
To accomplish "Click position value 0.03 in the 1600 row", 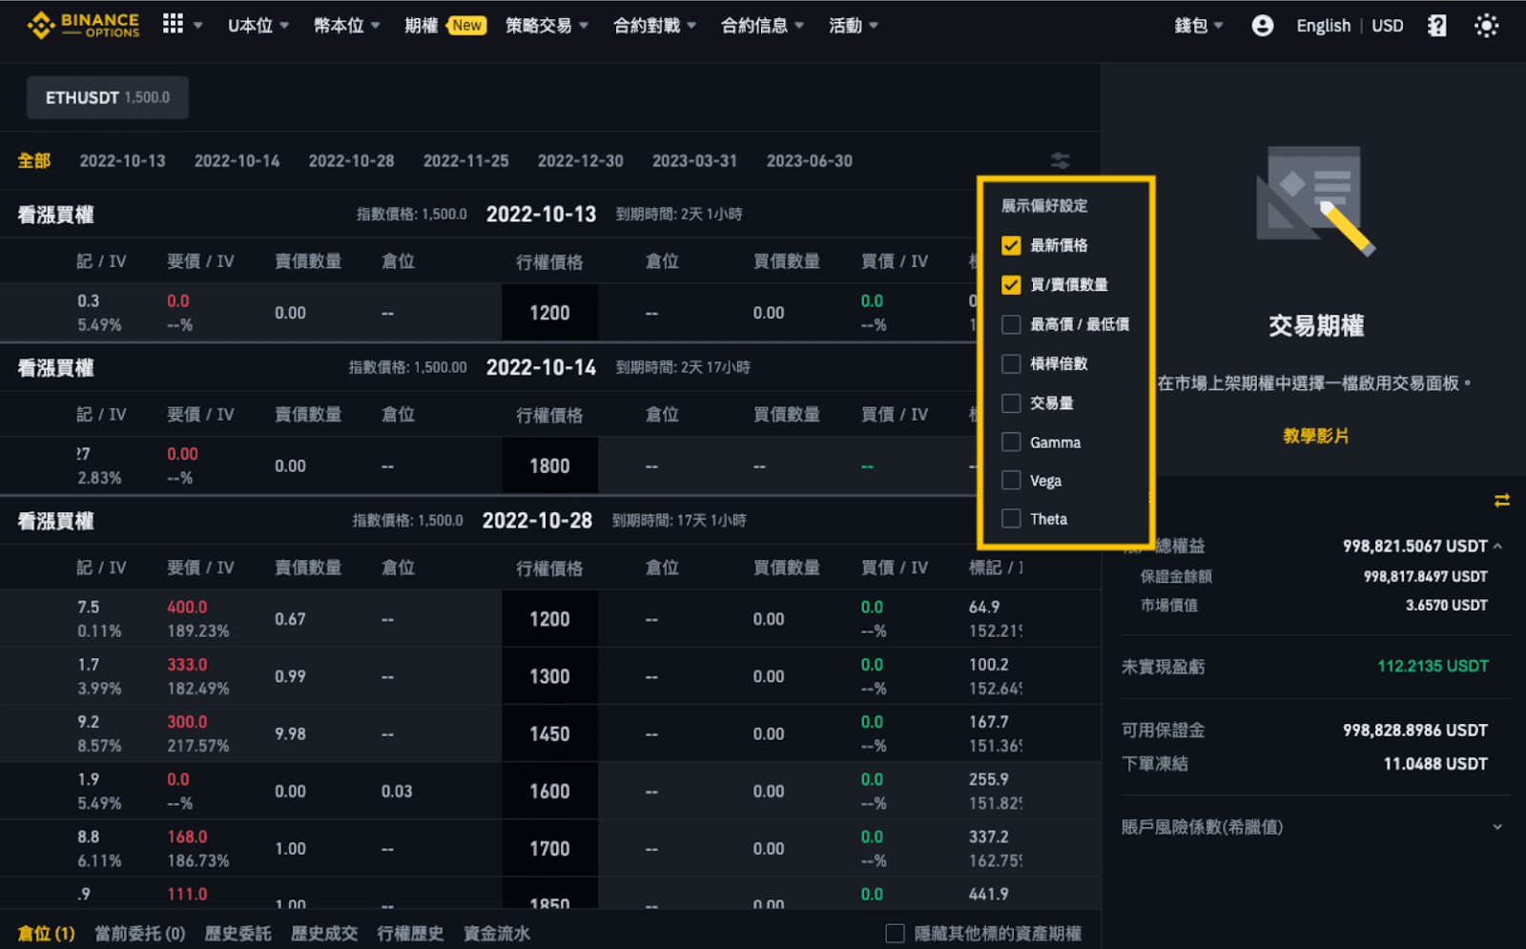I will click(397, 791).
